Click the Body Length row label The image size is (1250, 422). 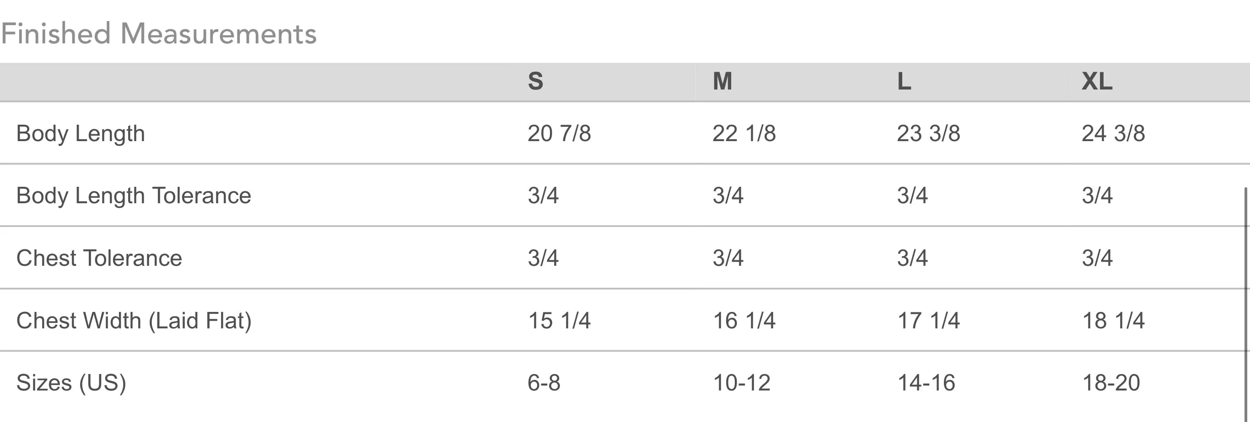click(81, 133)
